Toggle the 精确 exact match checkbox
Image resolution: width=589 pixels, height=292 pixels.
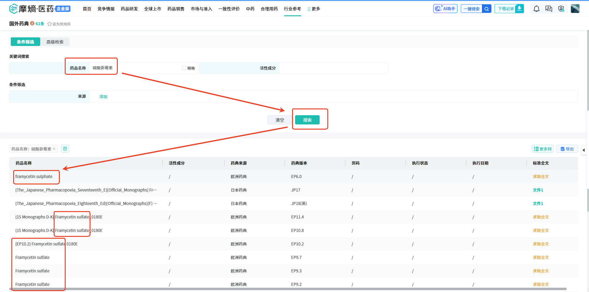(x=184, y=68)
